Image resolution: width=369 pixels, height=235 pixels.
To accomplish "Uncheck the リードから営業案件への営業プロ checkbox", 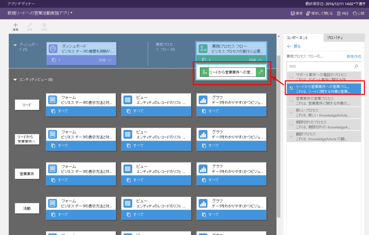I will (291, 88).
